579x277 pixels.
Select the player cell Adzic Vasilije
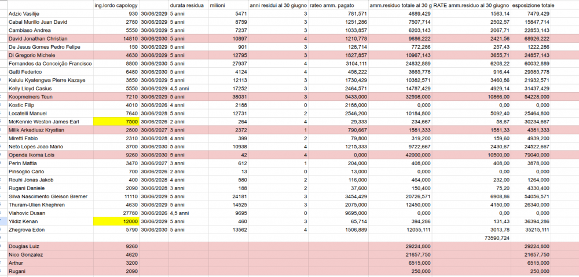(x=50, y=14)
